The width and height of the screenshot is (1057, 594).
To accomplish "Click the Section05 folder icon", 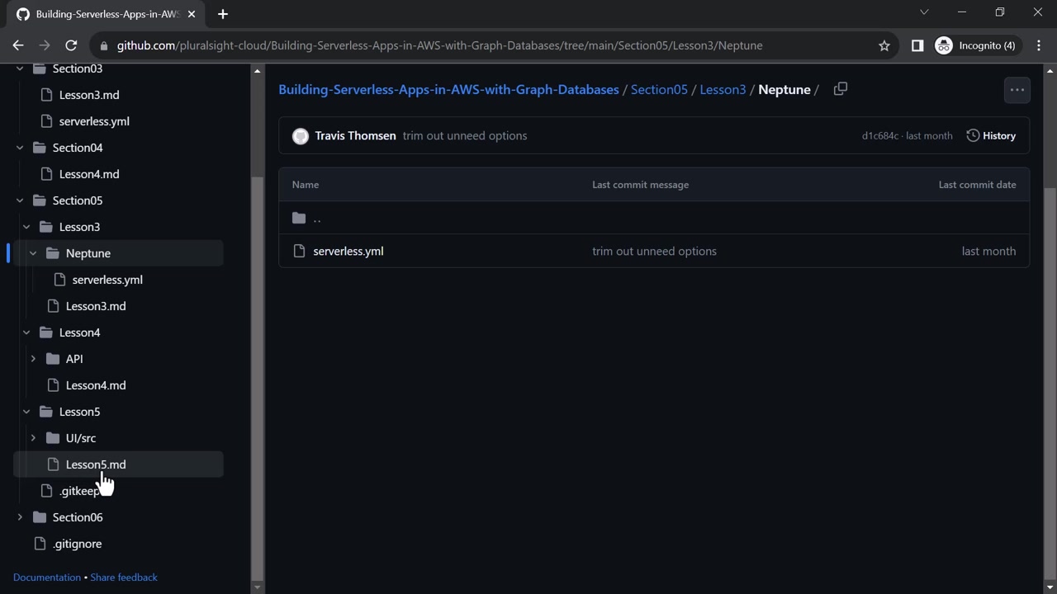I will [39, 200].
